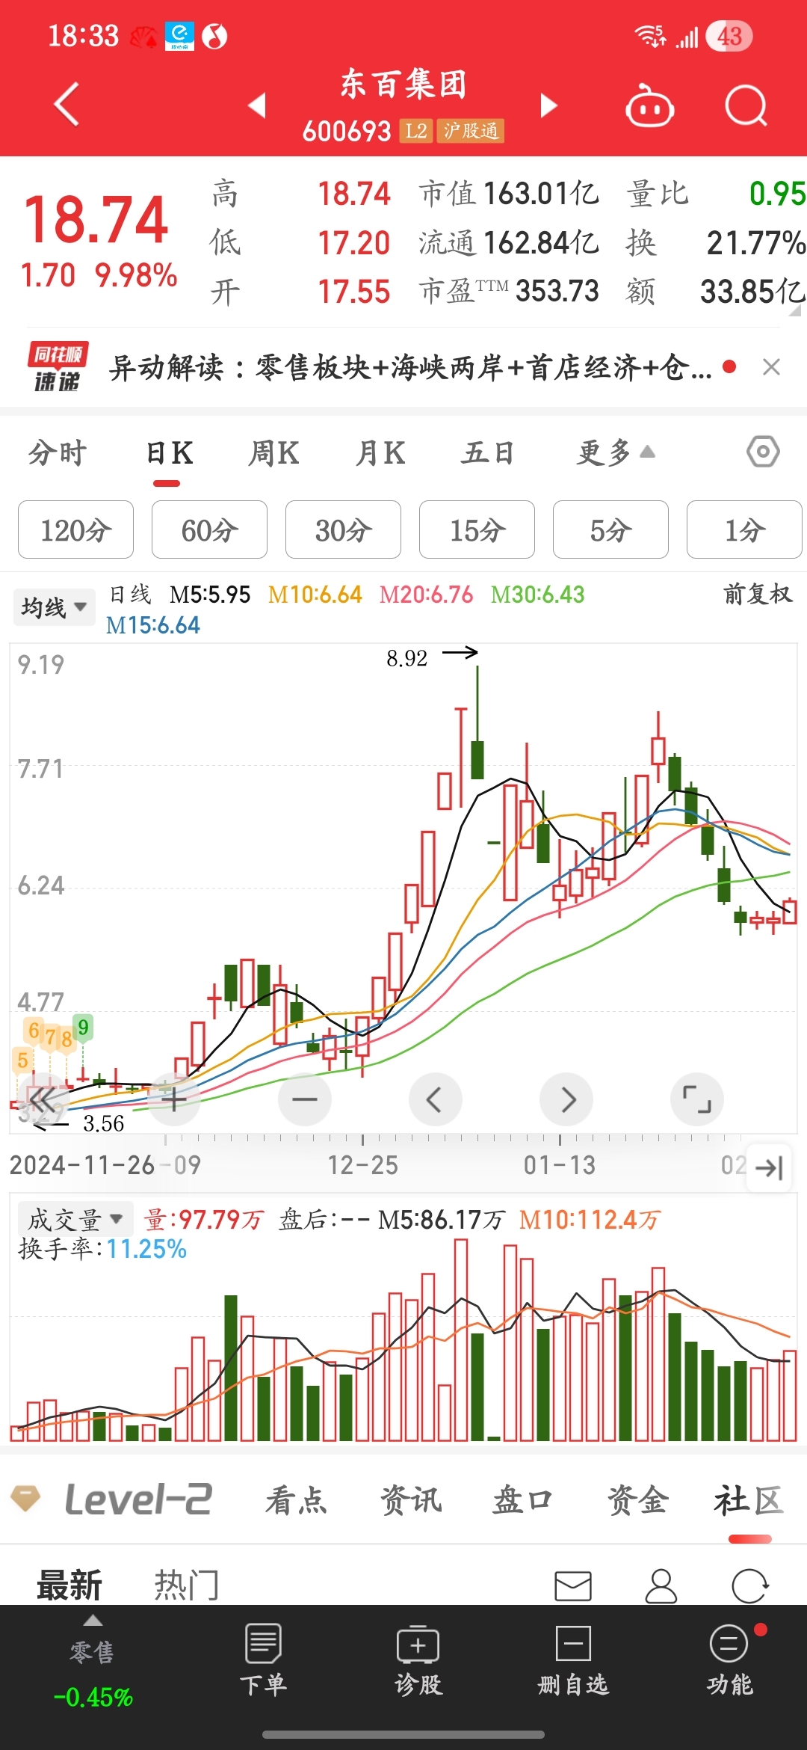
Task: Open fullscreen chart icon
Action: 697,1099
